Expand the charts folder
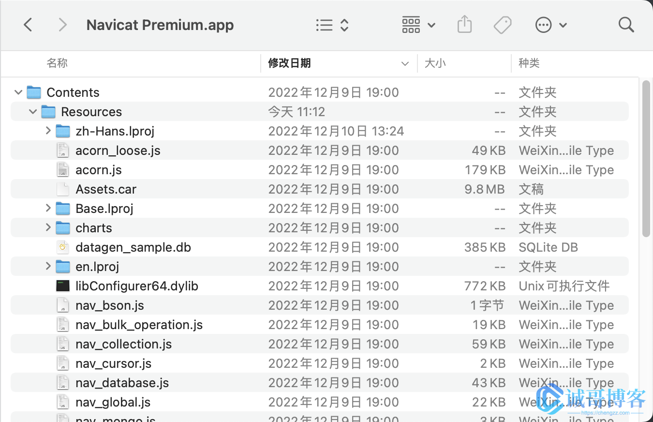Image resolution: width=653 pixels, height=422 pixels. [x=48, y=227]
